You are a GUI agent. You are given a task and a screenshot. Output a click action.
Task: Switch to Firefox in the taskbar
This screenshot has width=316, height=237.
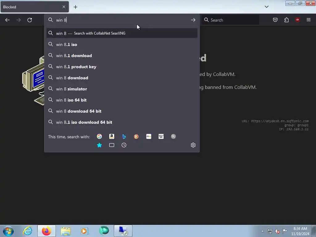pos(47,231)
